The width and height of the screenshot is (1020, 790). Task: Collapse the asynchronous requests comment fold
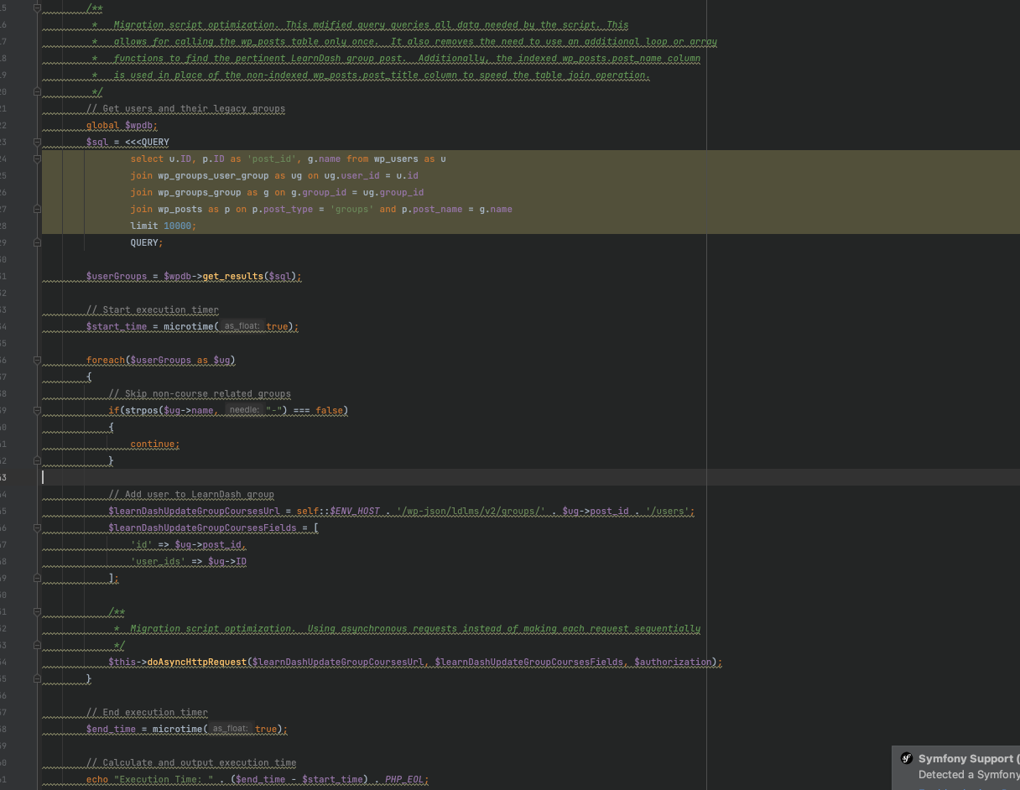pos(37,611)
